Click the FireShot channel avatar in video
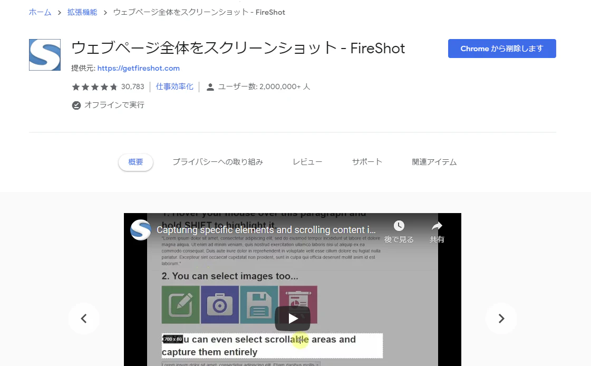The width and height of the screenshot is (591, 366). (141, 229)
